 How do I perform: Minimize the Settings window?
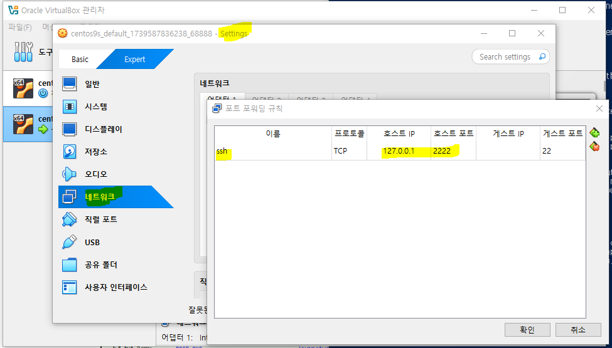click(483, 33)
